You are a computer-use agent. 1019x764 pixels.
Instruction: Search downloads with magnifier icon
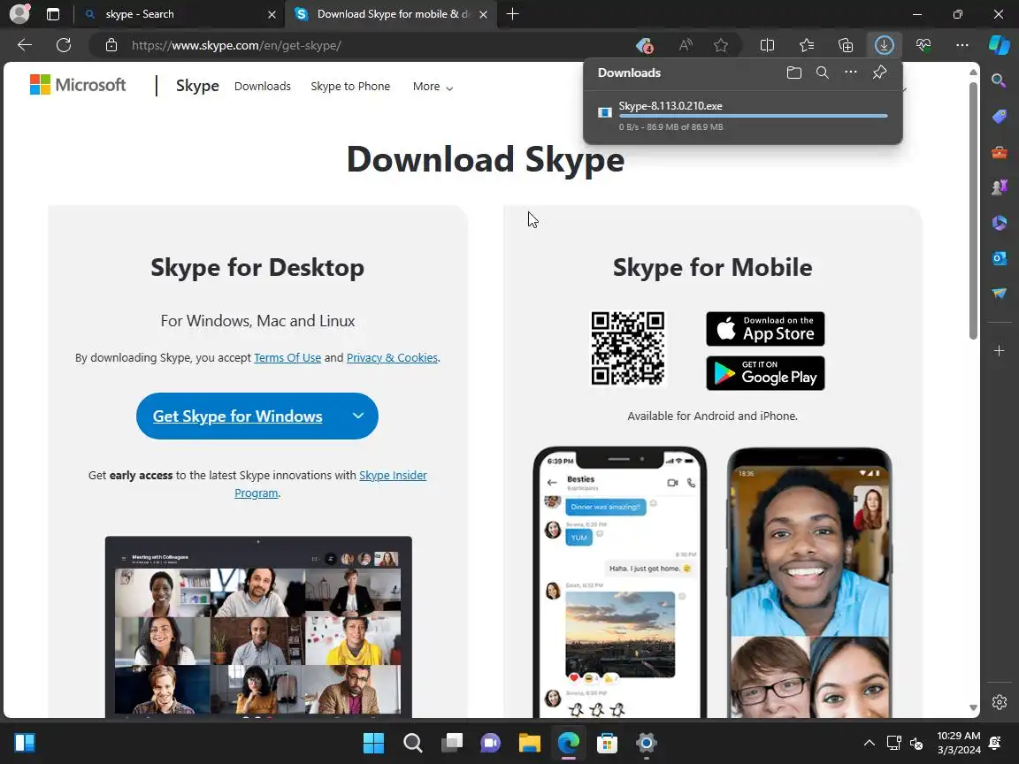823,73
